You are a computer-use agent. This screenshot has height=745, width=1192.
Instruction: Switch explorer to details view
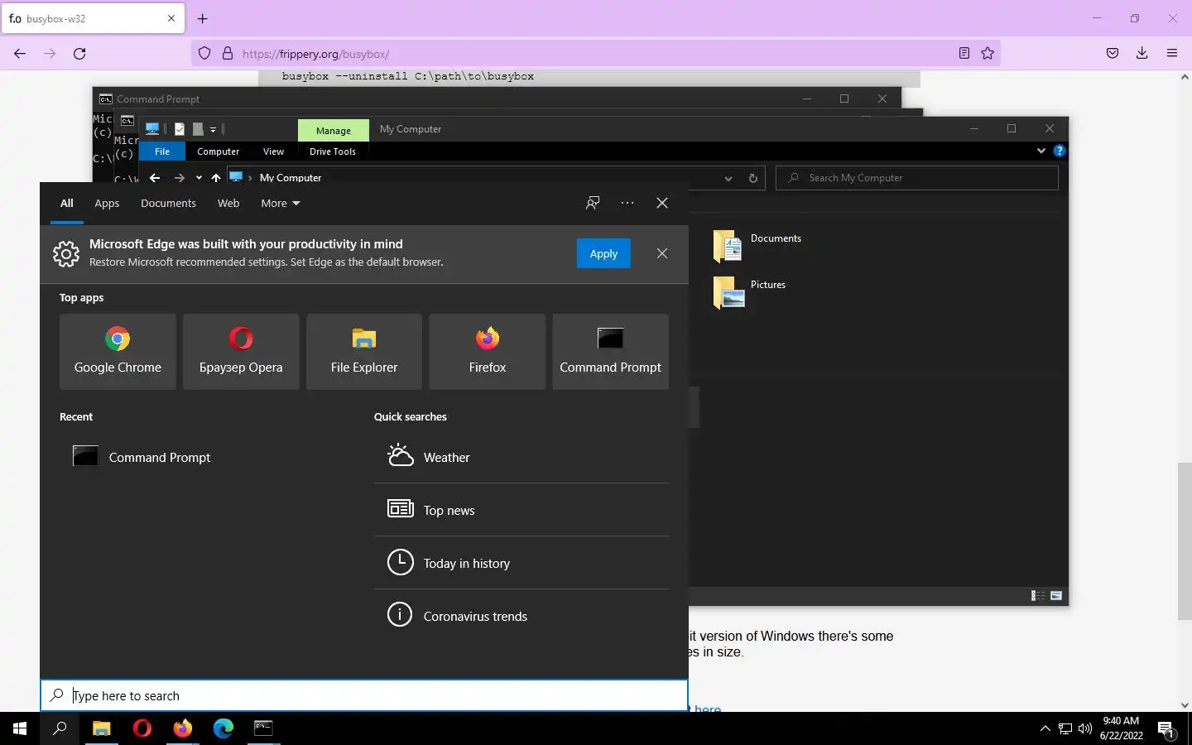point(1037,595)
